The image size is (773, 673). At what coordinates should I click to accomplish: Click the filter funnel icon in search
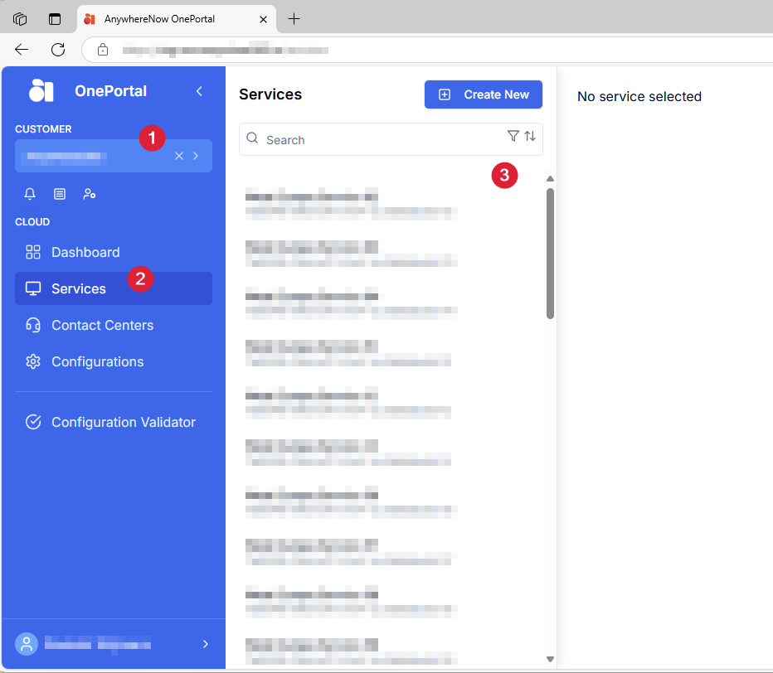click(513, 136)
